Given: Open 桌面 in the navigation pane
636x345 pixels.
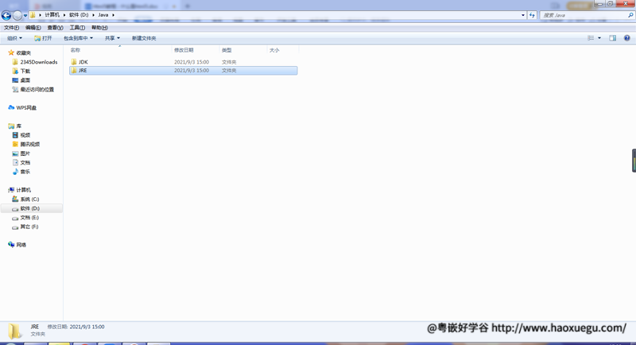Looking at the screenshot, I should point(25,80).
